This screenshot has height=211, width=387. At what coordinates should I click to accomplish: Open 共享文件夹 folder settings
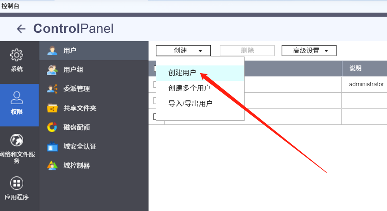[80, 108]
